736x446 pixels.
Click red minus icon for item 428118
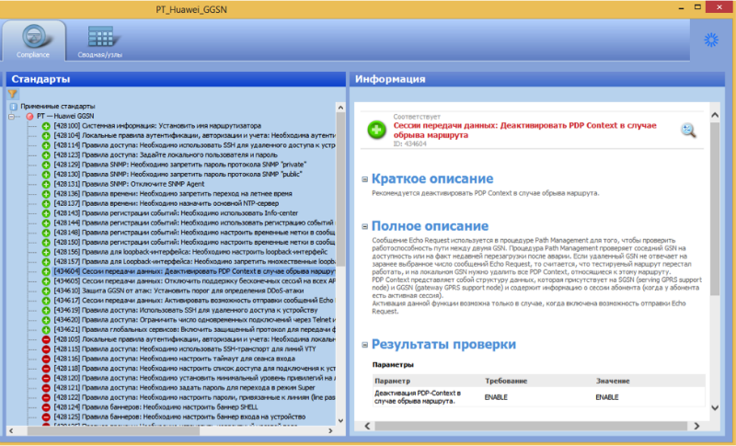pyautogui.click(x=46, y=369)
